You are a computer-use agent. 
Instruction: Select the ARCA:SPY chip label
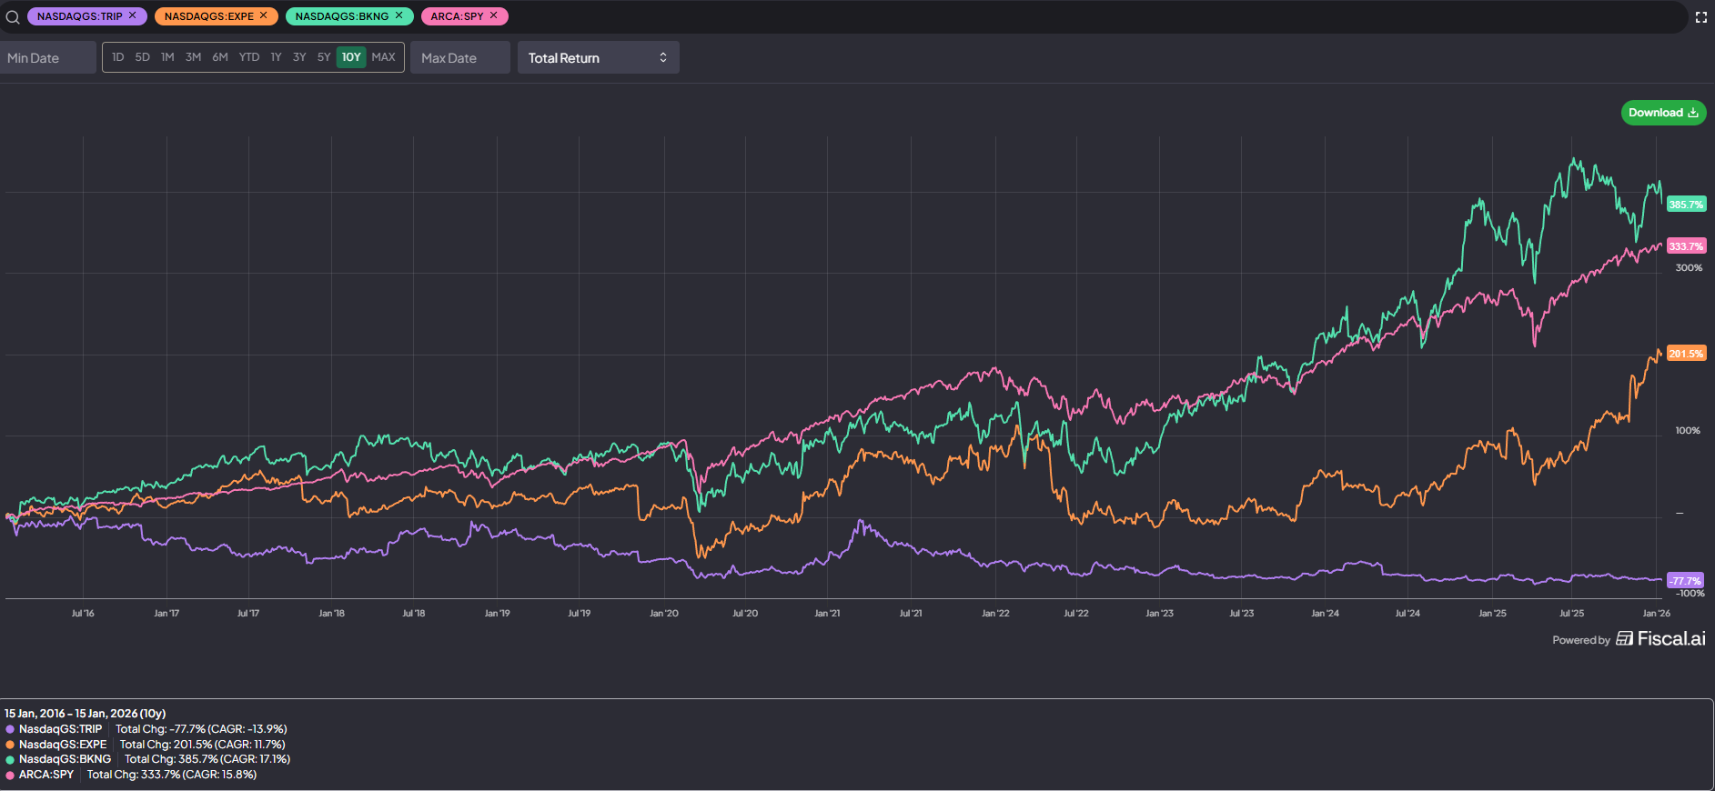(x=457, y=16)
